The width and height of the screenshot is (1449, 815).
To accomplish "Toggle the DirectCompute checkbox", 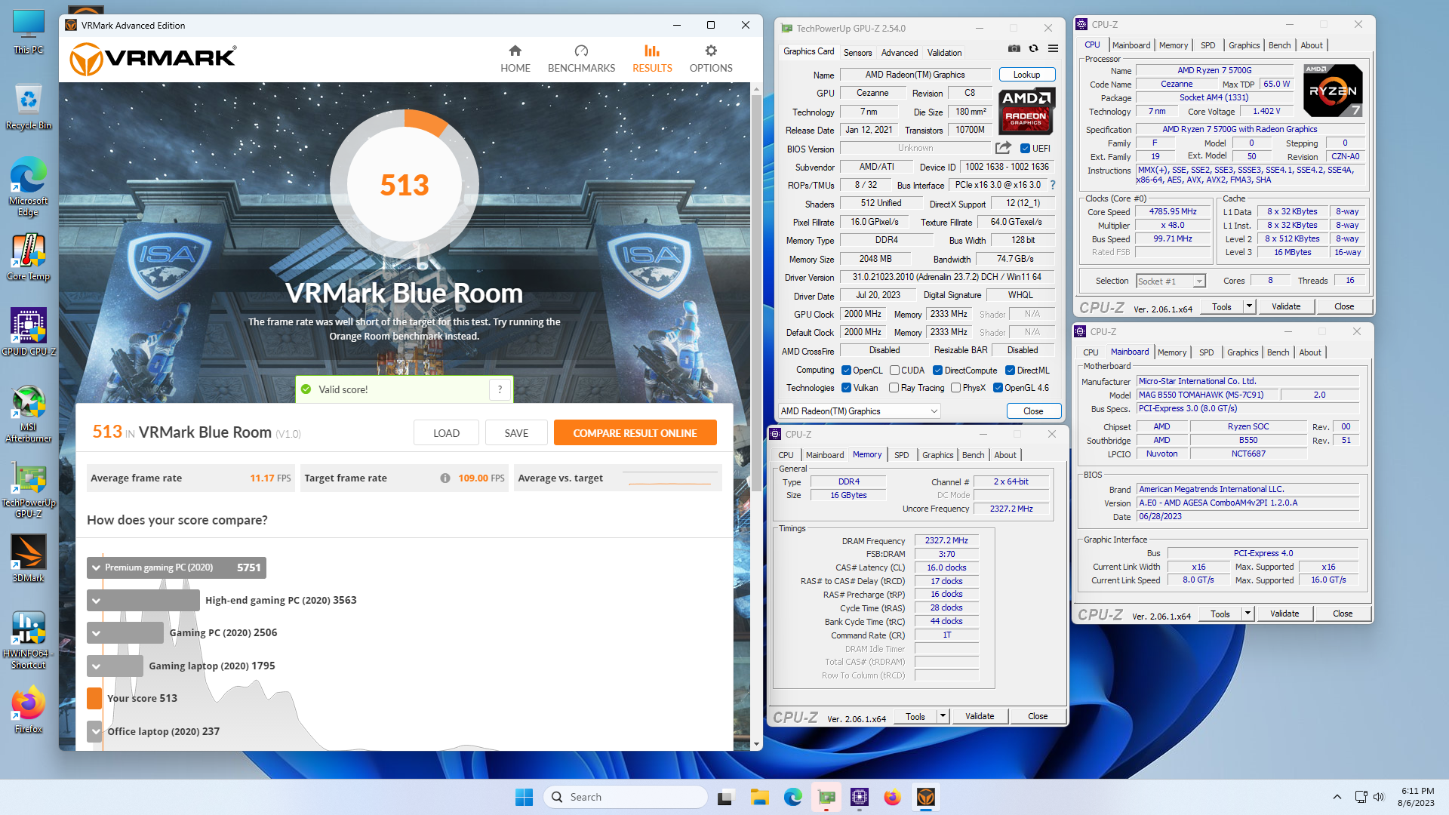I will [937, 371].
